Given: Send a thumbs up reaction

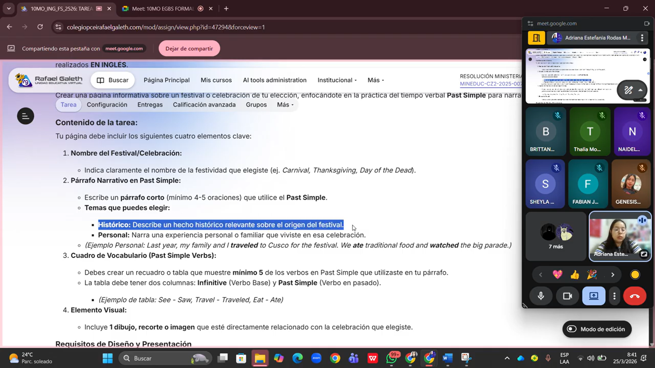Looking at the screenshot, I should click(x=575, y=275).
